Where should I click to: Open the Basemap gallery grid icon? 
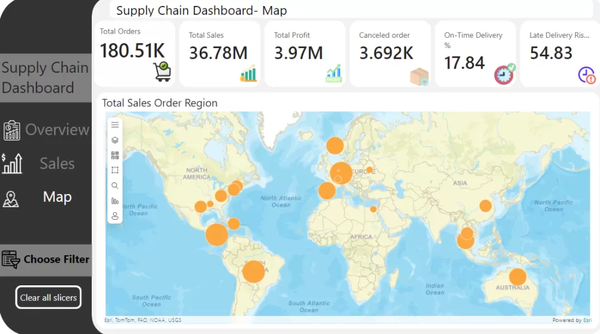pos(115,155)
